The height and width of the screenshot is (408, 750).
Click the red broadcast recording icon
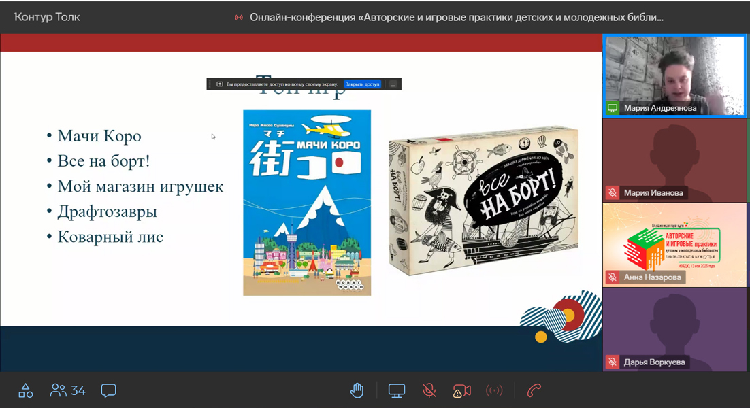494,390
